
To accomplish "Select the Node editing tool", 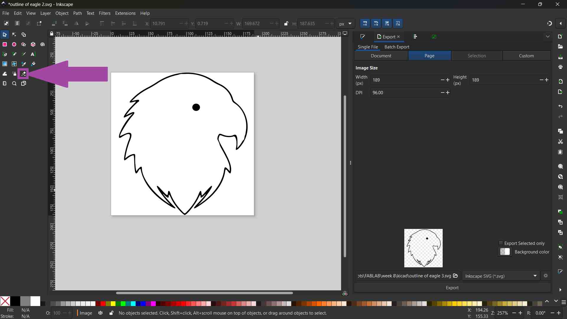I will click(14, 35).
